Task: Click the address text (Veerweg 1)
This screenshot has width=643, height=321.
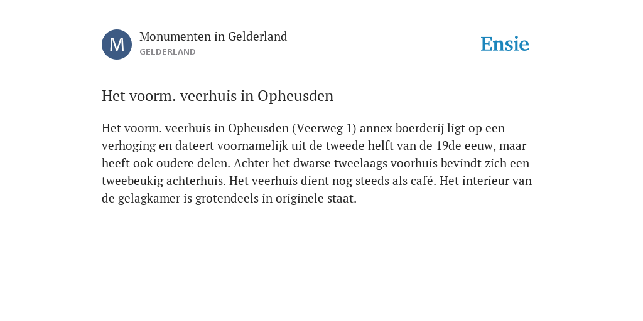Action: 325,128
